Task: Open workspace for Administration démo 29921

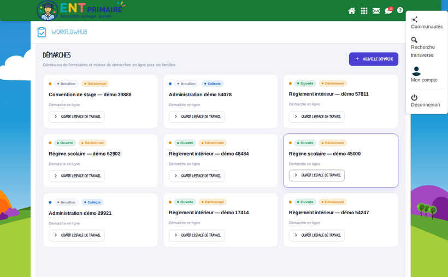Action: click(76, 235)
